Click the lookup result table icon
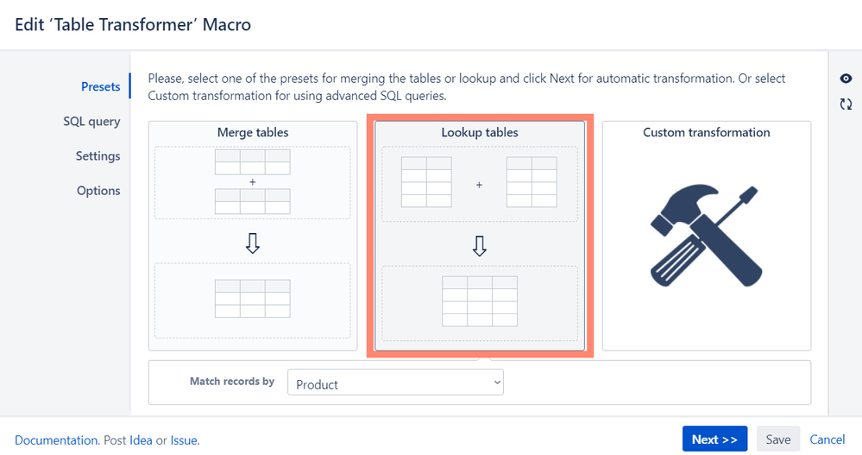This screenshot has height=455, width=862. click(x=480, y=301)
